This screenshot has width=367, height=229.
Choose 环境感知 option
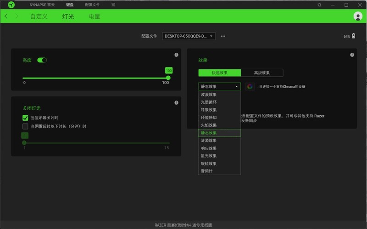[219, 117]
